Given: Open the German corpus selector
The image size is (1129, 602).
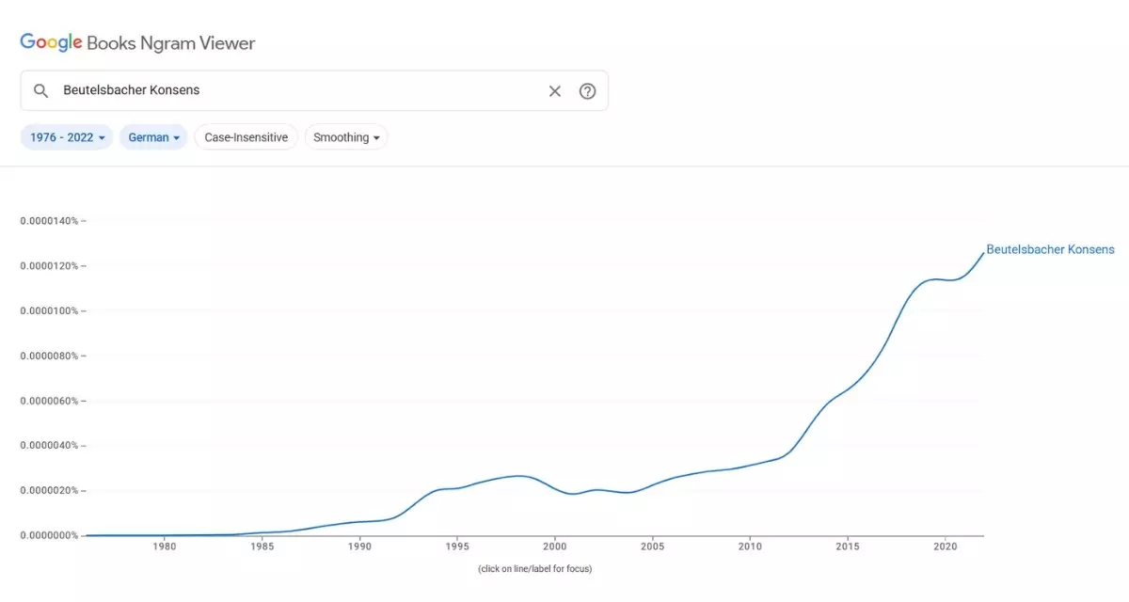Looking at the screenshot, I should [152, 136].
